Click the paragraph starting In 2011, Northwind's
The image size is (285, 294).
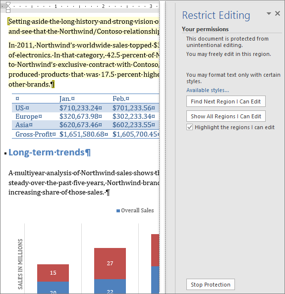click(84, 65)
